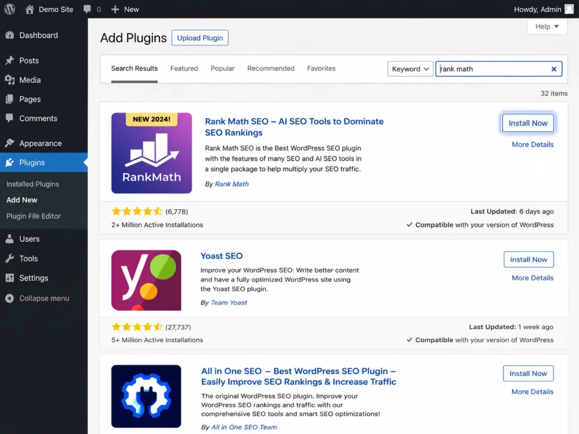Open More Details for All in One SEO
This screenshot has height=434, width=579.
(x=532, y=392)
